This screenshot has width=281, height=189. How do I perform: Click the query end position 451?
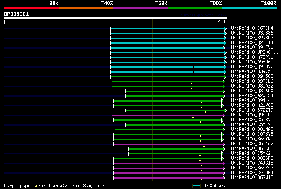click(x=222, y=21)
